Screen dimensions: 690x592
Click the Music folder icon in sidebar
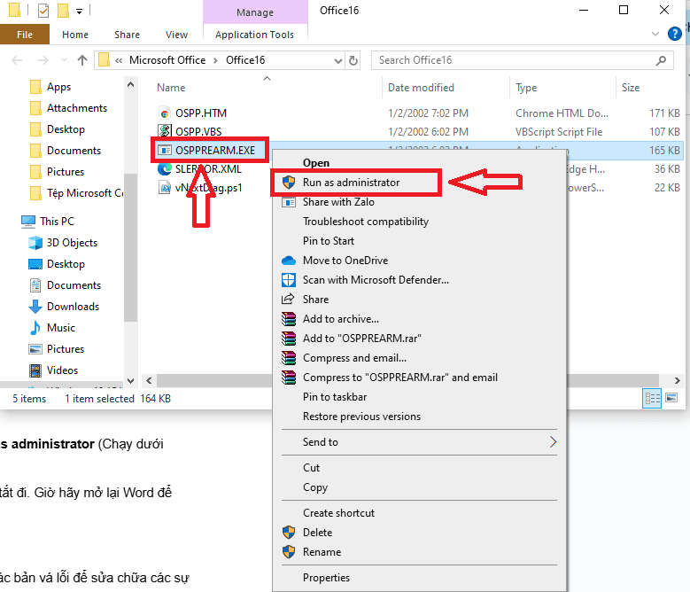[x=35, y=328]
